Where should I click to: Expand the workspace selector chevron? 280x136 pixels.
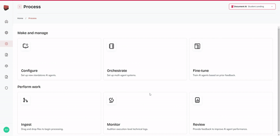pos(272,7)
